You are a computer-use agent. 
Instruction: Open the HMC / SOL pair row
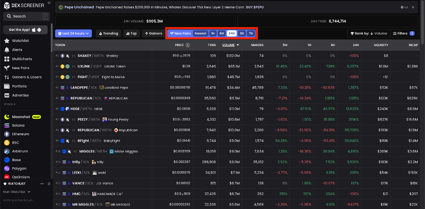237,194
